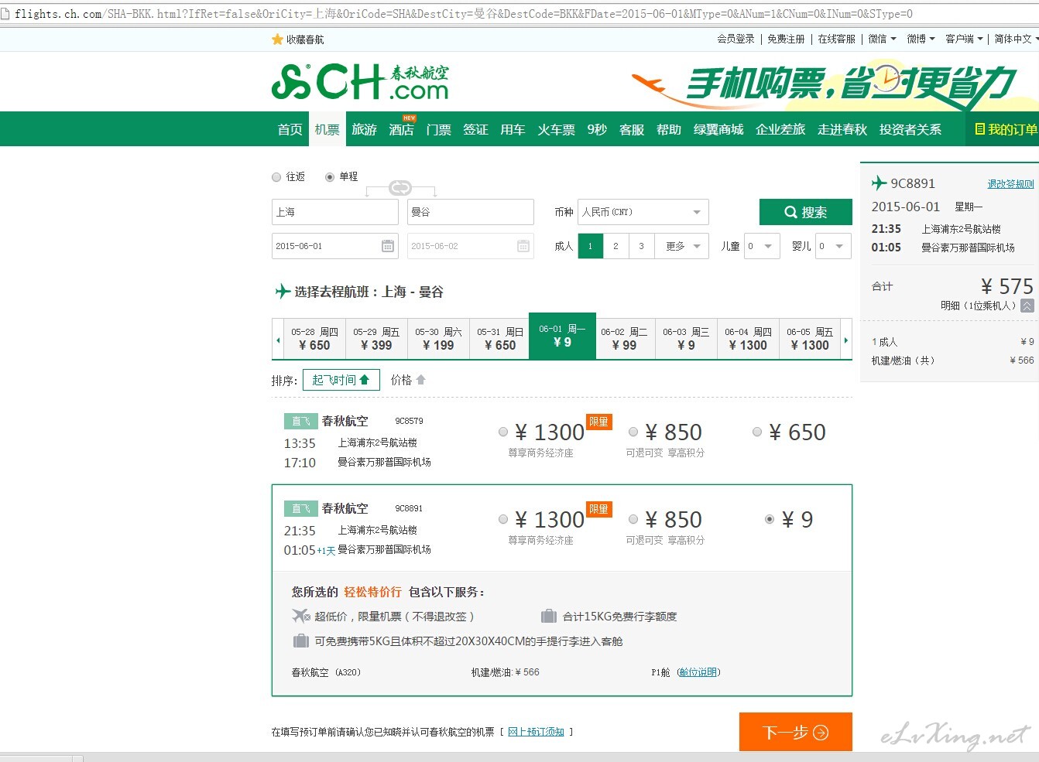Image resolution: width=1039 pixels, height=762 pixels.
Task: Choose ¥650 fare for flight 9C8579
Action: click(x=757, y=432)
